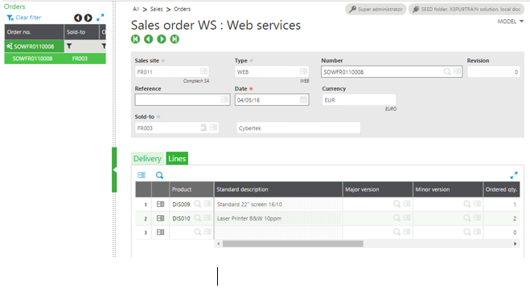Go to previous sales order record
The width and height of the screenshot is (530, 292).
[149, 39]
